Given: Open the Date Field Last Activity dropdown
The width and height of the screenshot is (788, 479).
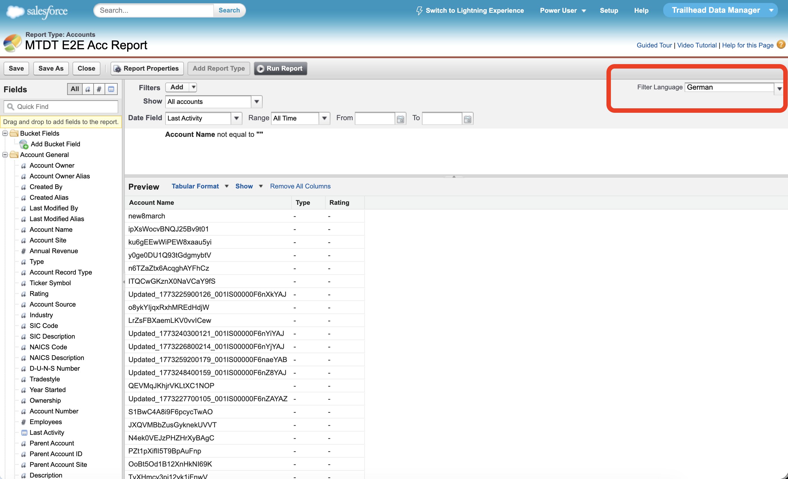Looking at the screenshot, I should pyautogui.click(x=236, y=118).
